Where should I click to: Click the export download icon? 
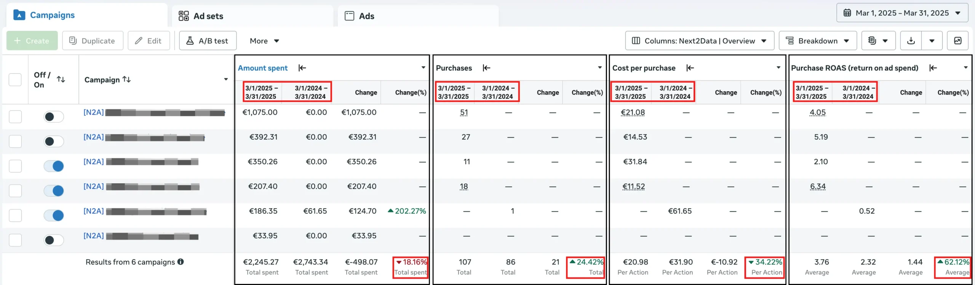tap(911, 41)
